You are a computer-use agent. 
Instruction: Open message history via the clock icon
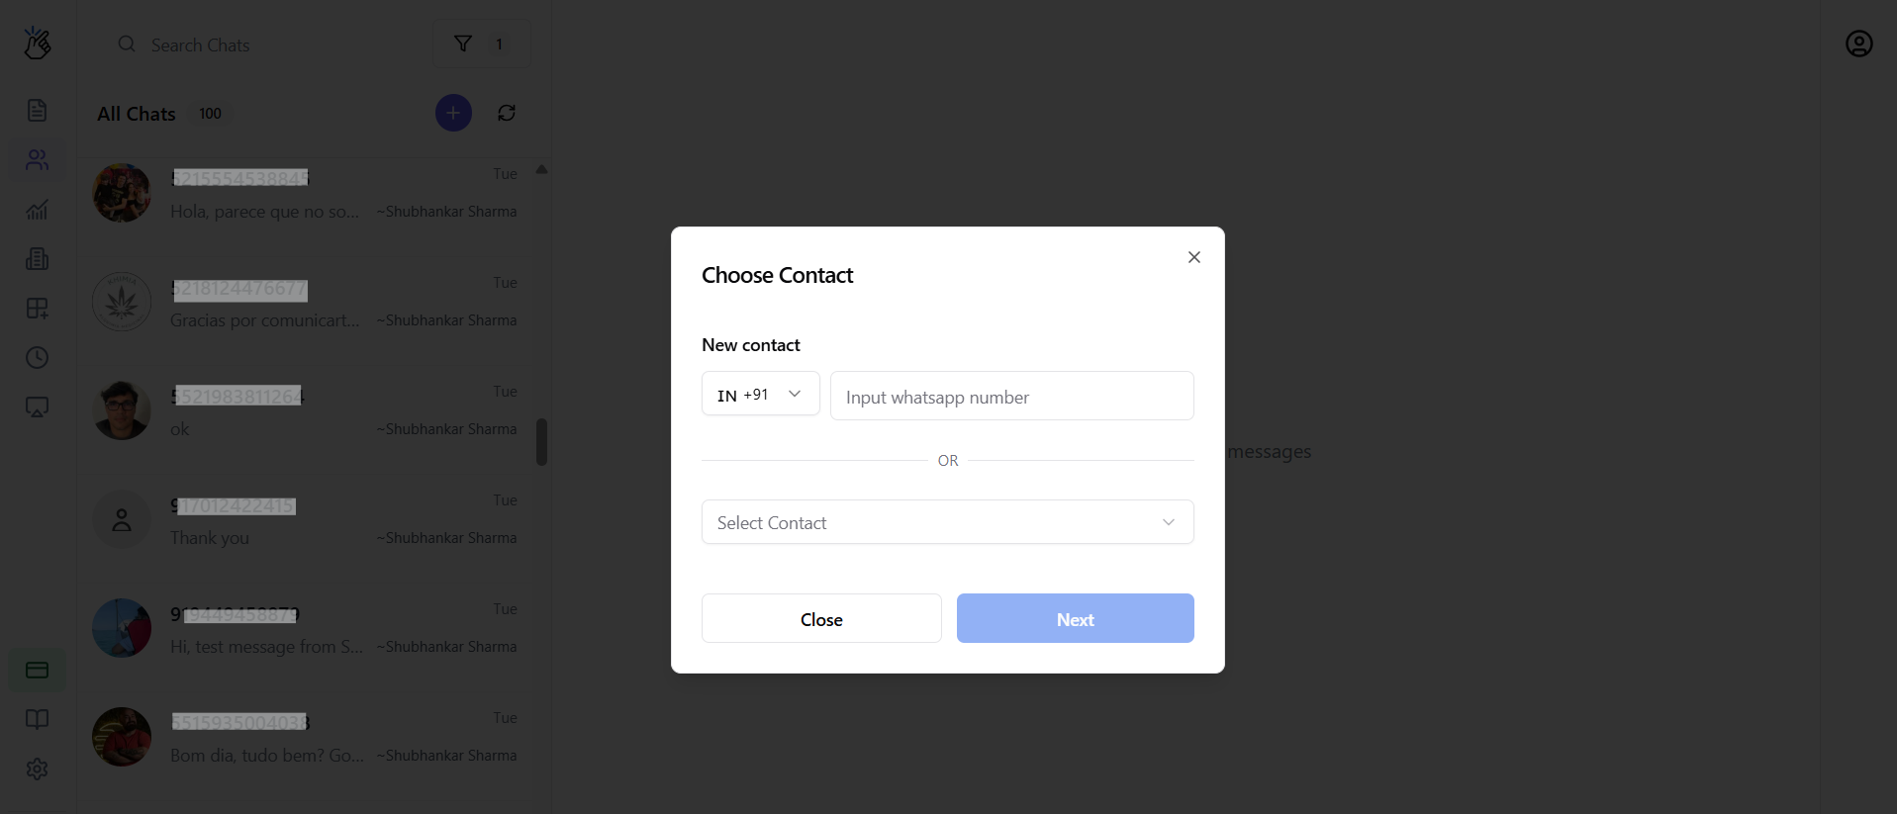[x=37, y=357]
